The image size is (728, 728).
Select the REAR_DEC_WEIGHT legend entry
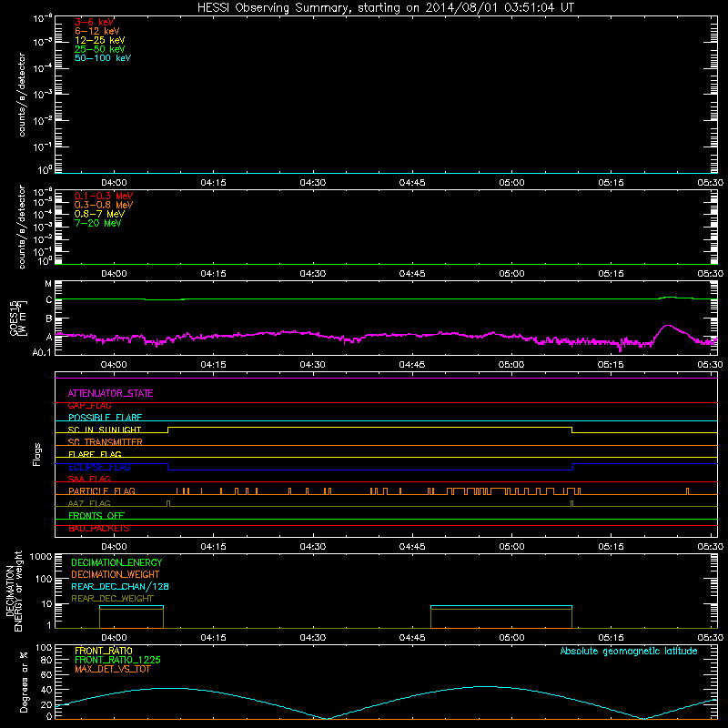(x=112, y=599)
